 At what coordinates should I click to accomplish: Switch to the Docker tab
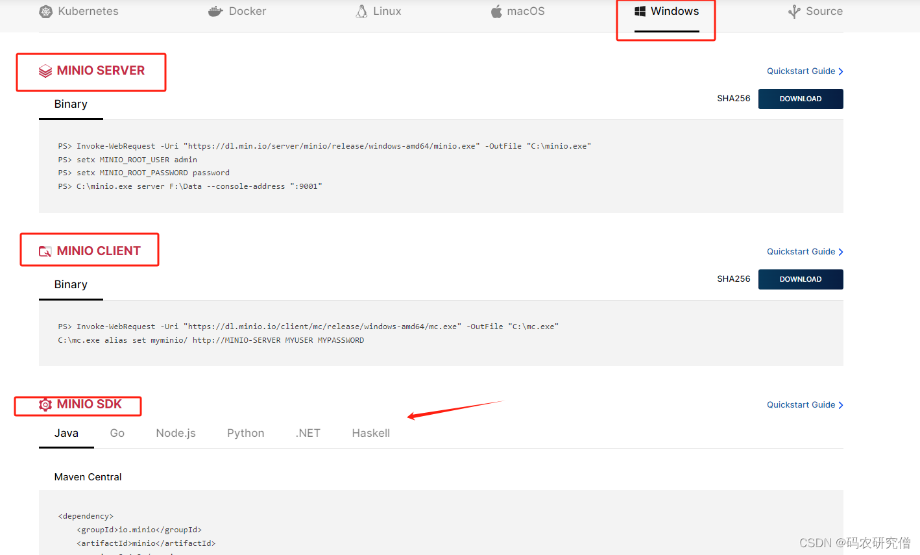pyautogui.click(x=237, y=12)
